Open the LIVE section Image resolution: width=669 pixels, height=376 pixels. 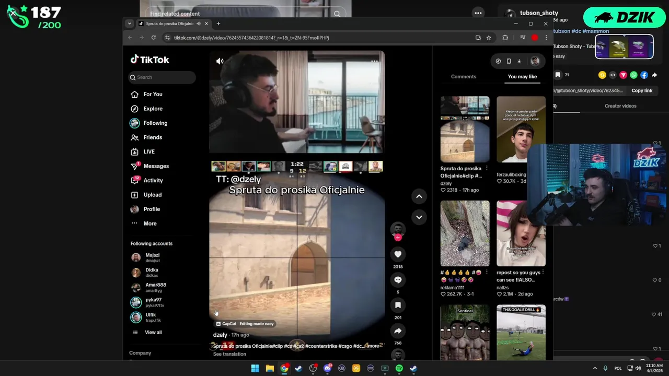tap(143, 151)
